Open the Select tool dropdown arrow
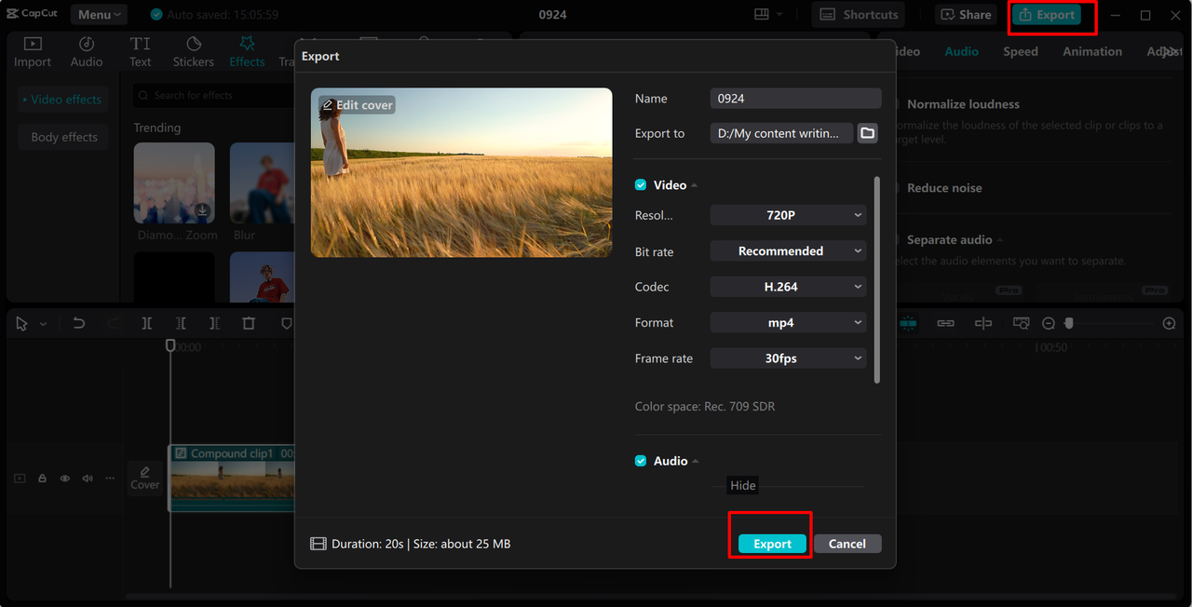1192x607 pixels. 43,324
